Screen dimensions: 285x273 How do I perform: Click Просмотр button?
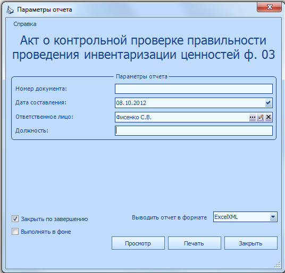pyautogui.click(x=138, y=243)
